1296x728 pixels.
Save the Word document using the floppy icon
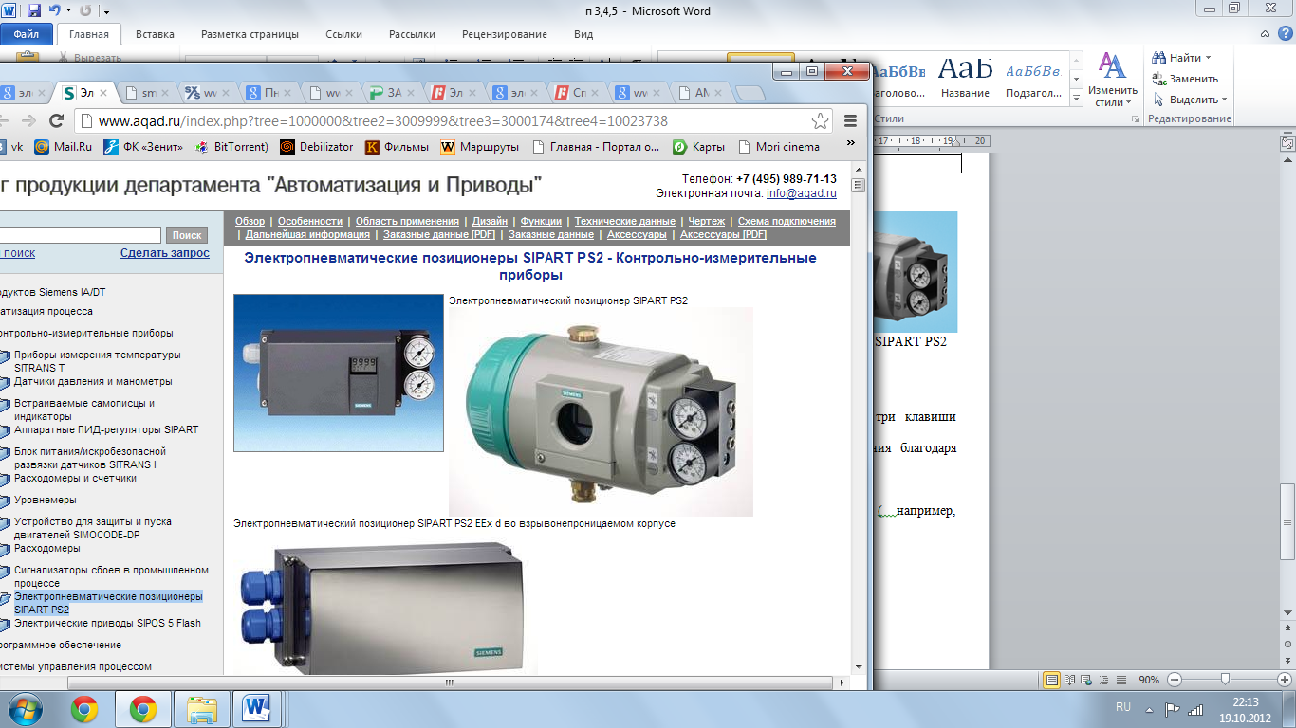click(x=34, y=11)
